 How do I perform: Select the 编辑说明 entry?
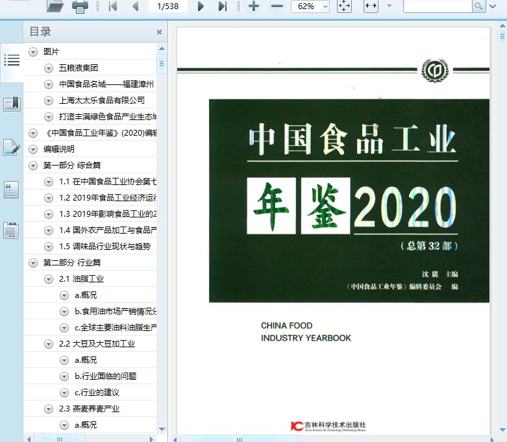tap(59, 149)
